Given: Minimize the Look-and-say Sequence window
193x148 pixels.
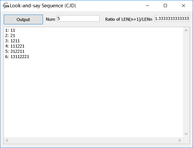Looking at the screenshot, I should tap(147, 5).
